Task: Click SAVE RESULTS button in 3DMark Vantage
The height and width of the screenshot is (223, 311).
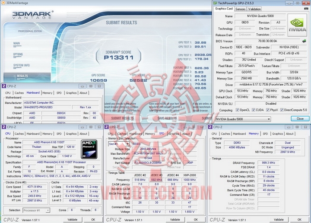Action: 167,118
